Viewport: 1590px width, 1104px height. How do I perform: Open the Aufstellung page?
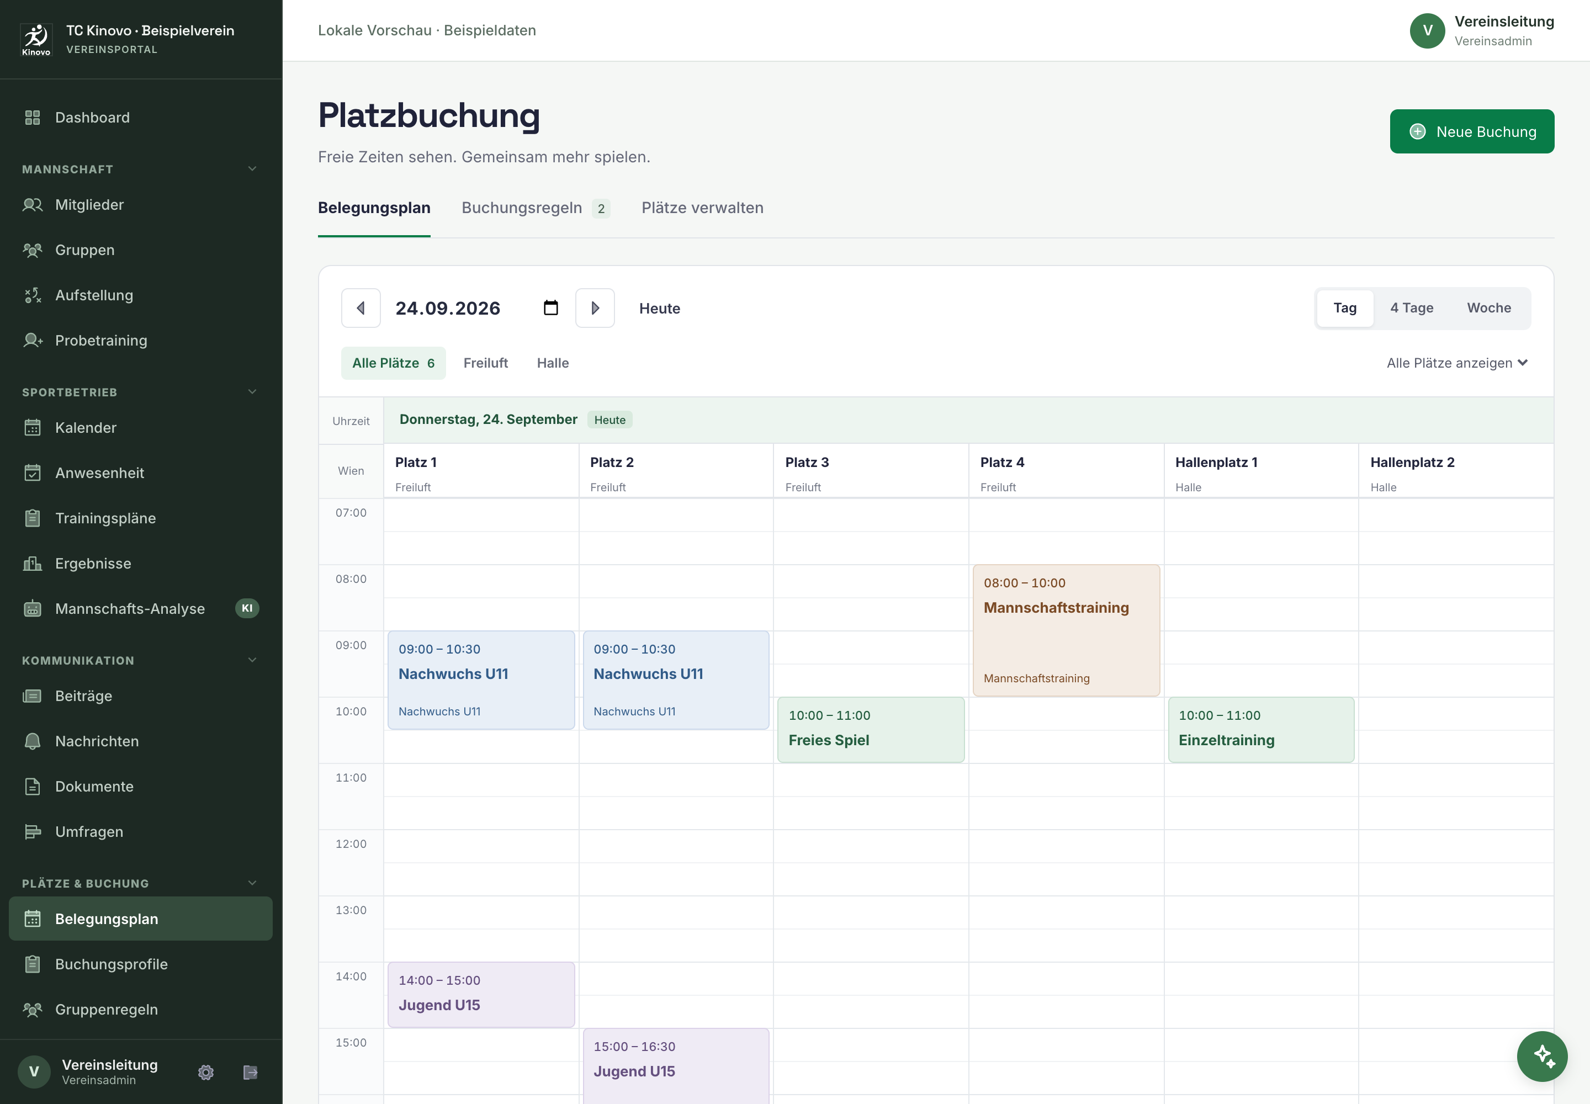pyautogui.click(x=140, y=295)
